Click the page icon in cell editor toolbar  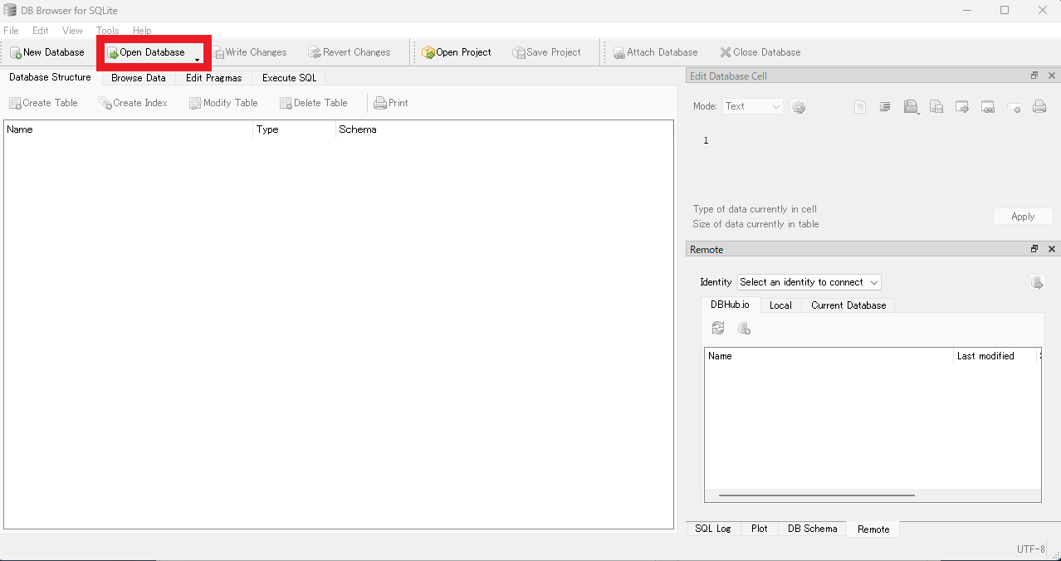(x=860, y=107)
